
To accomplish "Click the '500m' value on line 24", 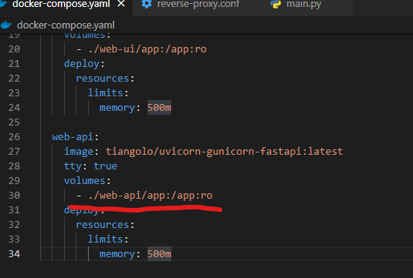I will click(159, 108).
